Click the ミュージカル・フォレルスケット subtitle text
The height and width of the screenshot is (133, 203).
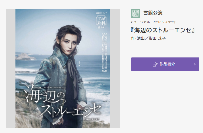click(x=154, y=22)
